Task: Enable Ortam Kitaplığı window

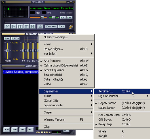Action: 66,79
